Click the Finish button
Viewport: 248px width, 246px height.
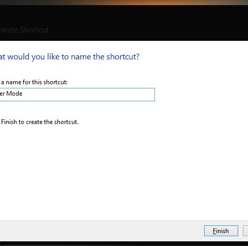[221, 230]
